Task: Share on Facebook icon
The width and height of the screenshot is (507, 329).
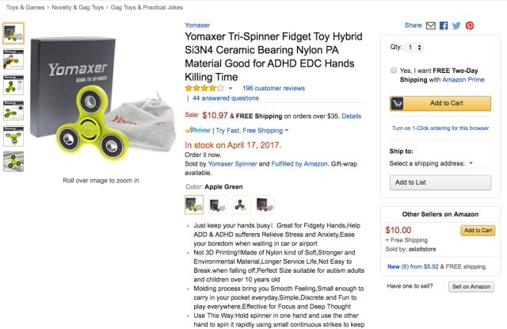Action: tap(444, 25)
